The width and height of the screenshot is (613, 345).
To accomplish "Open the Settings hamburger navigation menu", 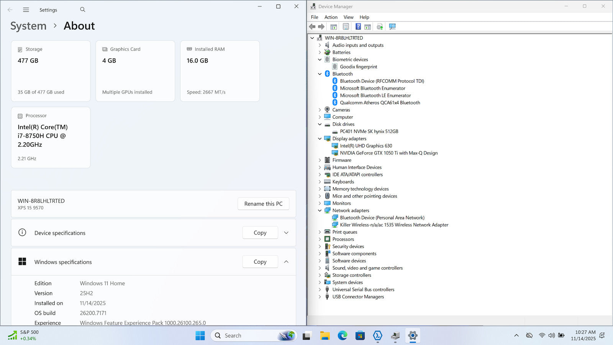I will 26,10.
